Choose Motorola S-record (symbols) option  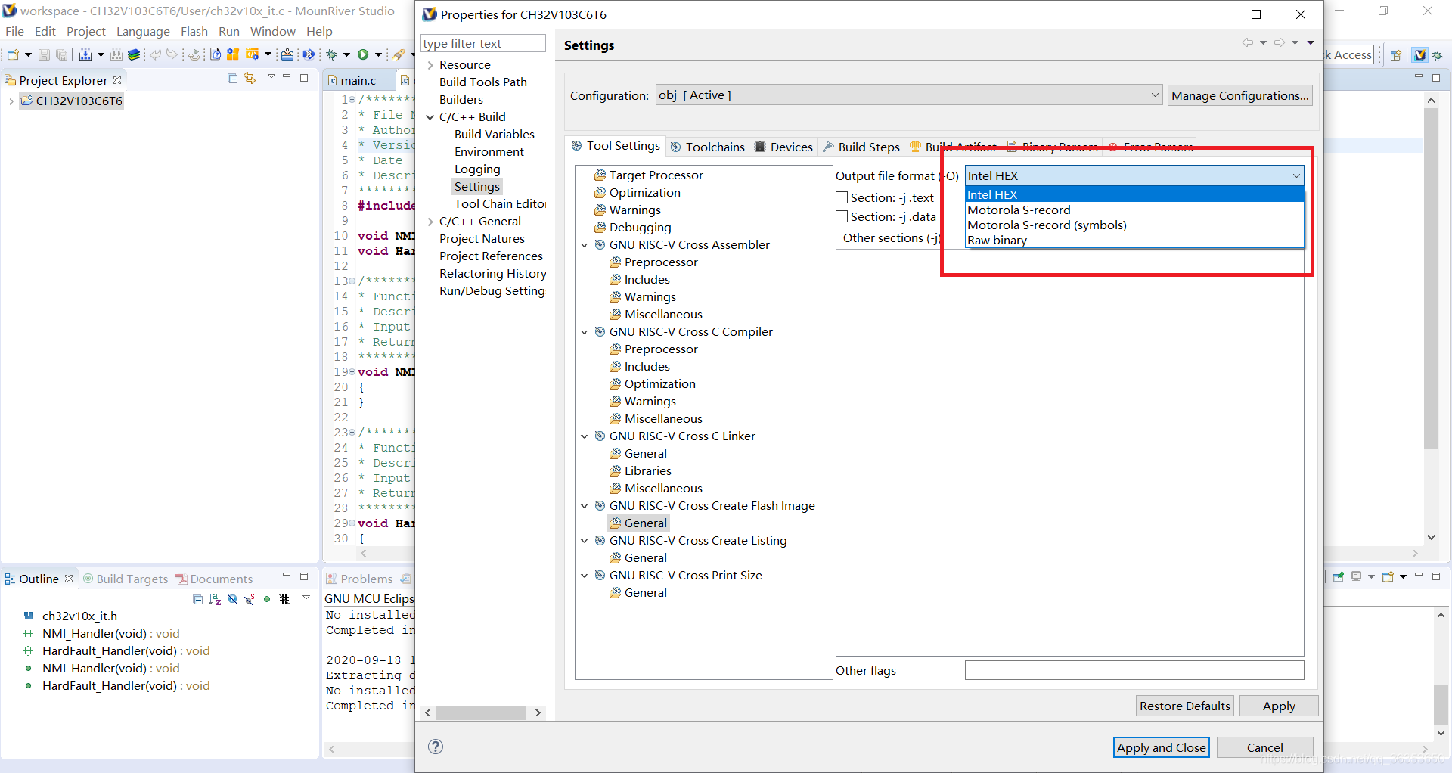click(x=1135, y=225)
